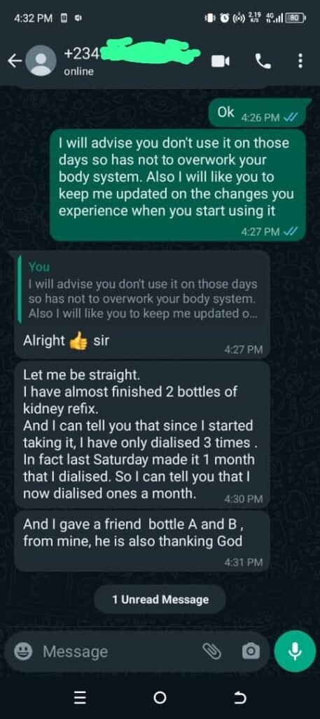Tap the quoted 'You' reply preview
The image size is (320, 719).
[143, 291]
